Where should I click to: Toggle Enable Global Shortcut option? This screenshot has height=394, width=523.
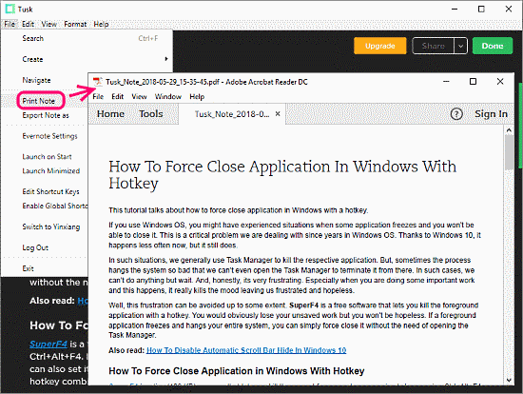(x=55, y=206)
